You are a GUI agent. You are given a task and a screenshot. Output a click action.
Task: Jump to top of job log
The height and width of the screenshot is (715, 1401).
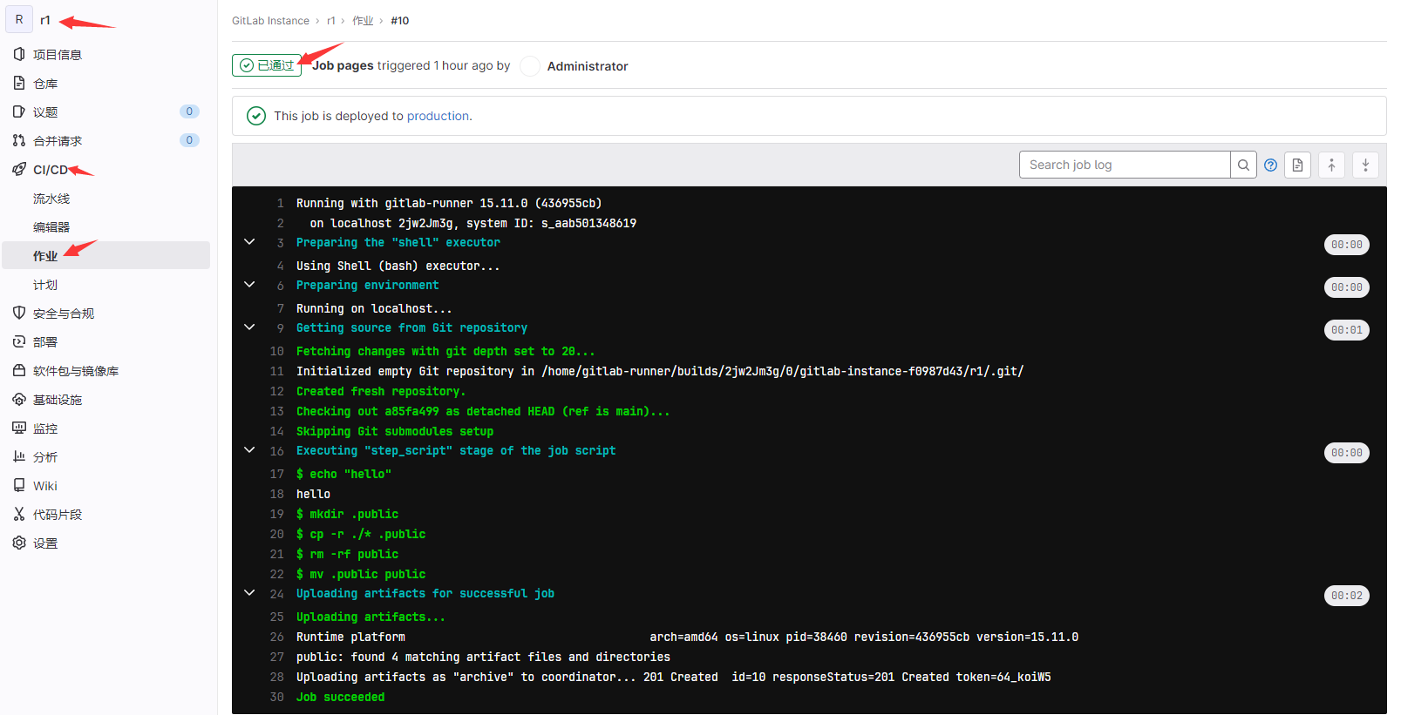(x=1331, y=165)
